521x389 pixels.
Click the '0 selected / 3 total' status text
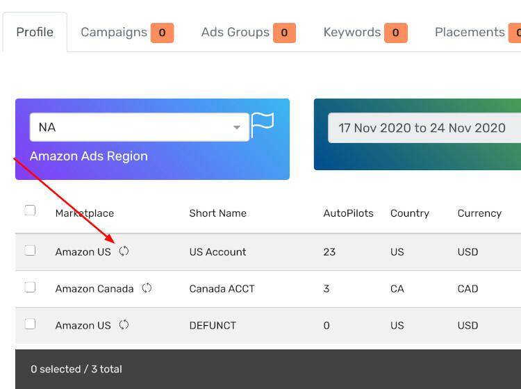click(x=76, y=369)
